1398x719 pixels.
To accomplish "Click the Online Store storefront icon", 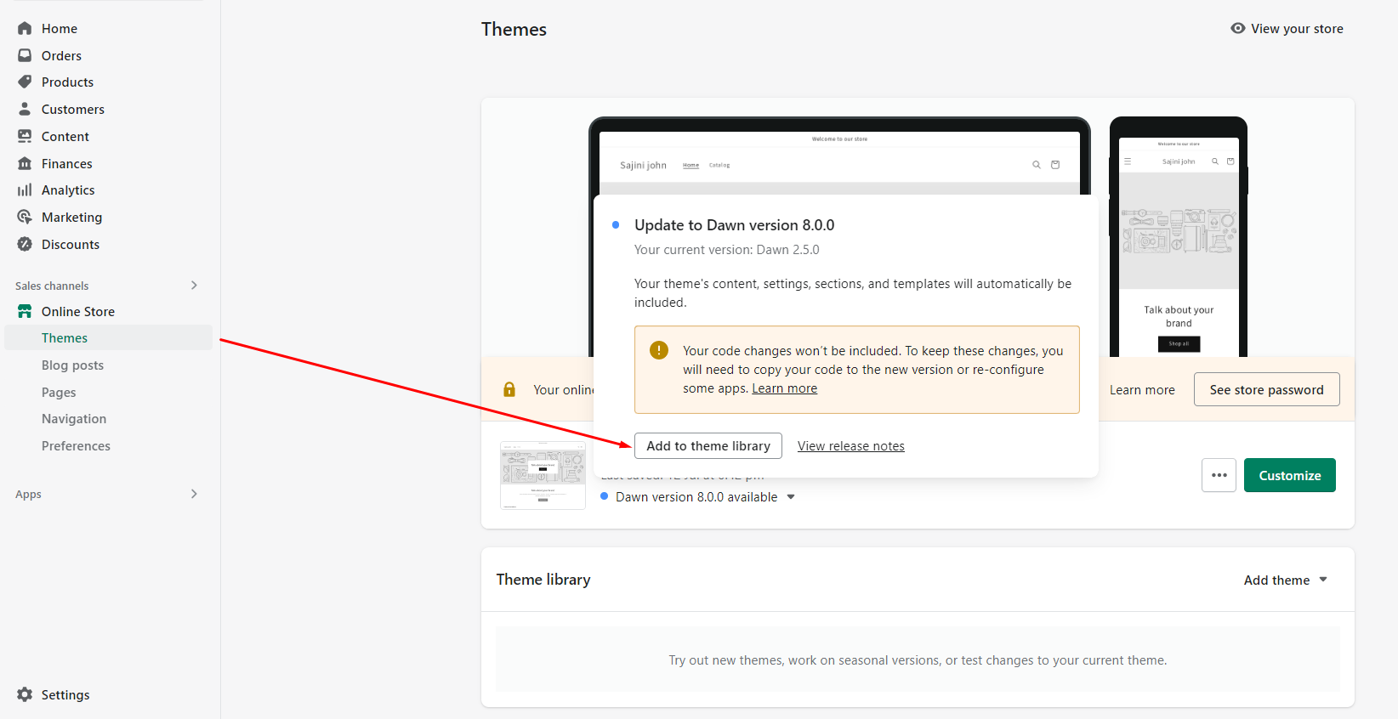I will (25, 311).
